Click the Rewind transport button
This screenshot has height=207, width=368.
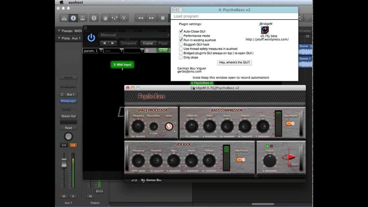coord(140,18)
